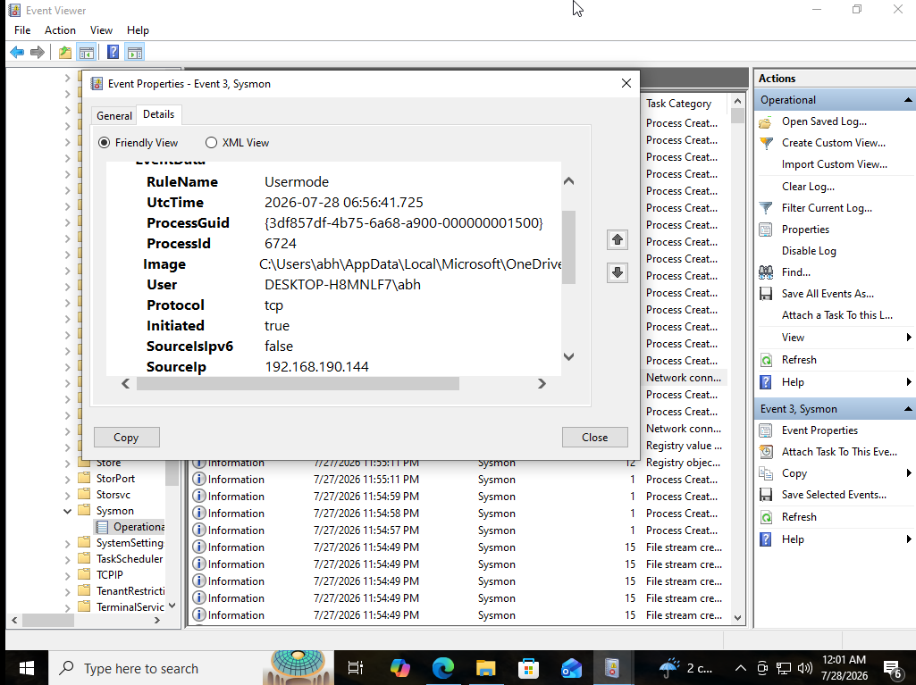The image size is (916, 685).
Task: Click Attach a Task To this Log
Action: tap(837, 315)
